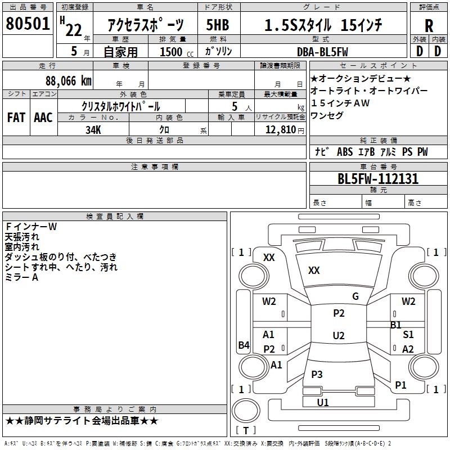Click the color number 34K field
This screenshot has height=450, width=450.
coord(93,130)
